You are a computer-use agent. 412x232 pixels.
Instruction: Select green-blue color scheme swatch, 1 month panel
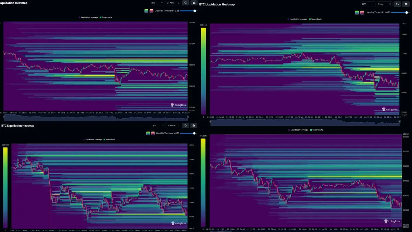coord(148,133)
